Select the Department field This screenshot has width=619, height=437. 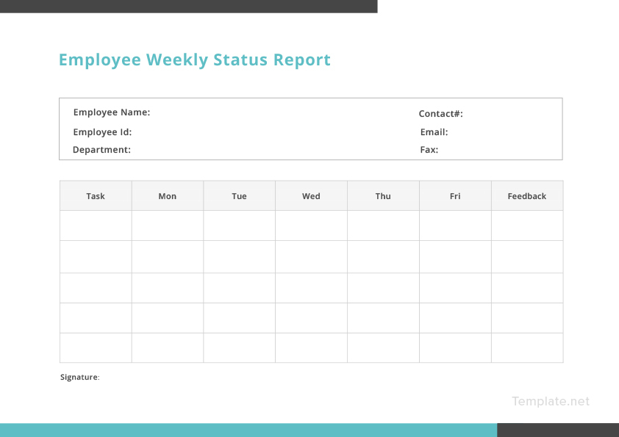103,149
